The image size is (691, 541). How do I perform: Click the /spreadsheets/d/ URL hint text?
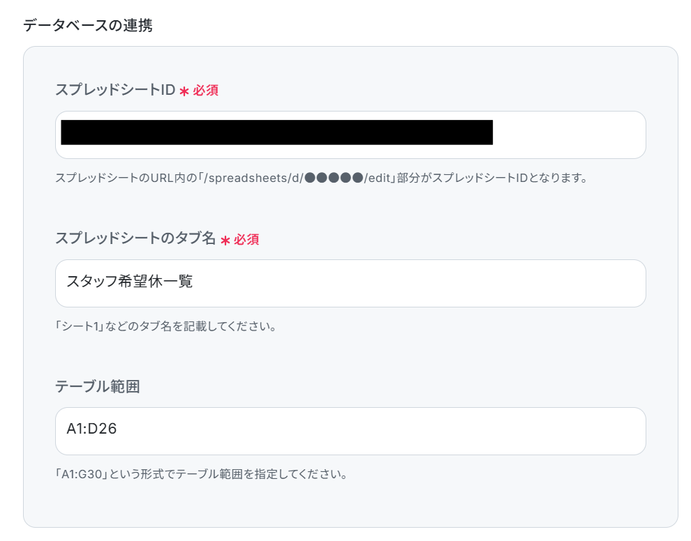253,178
